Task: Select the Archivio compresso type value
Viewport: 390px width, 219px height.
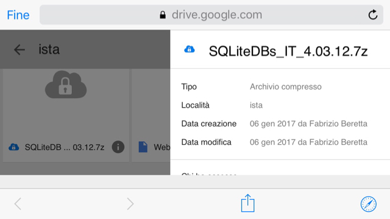Action: point(286,86)
